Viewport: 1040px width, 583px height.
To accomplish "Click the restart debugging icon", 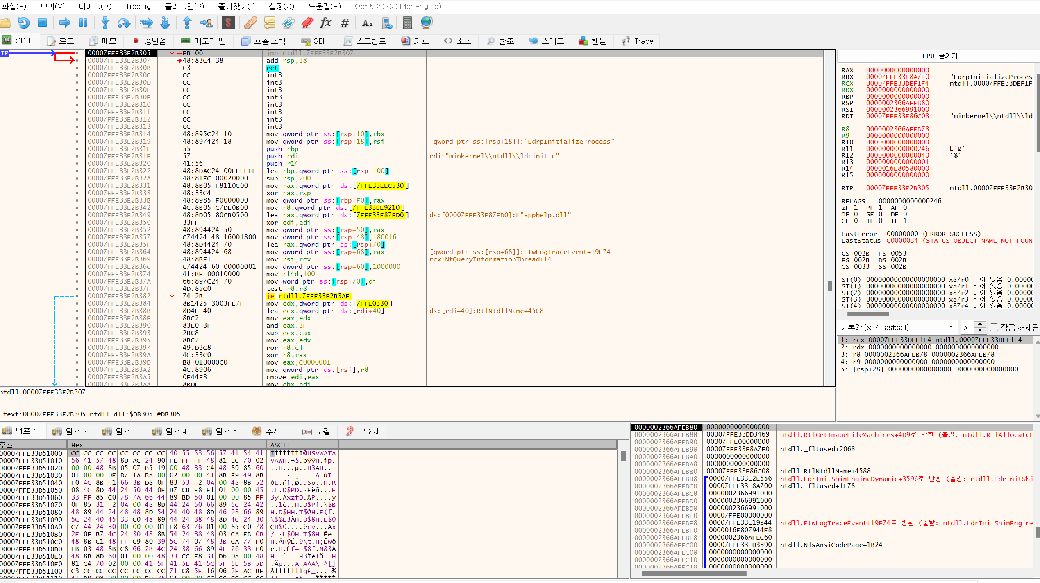I will [24, 23].
